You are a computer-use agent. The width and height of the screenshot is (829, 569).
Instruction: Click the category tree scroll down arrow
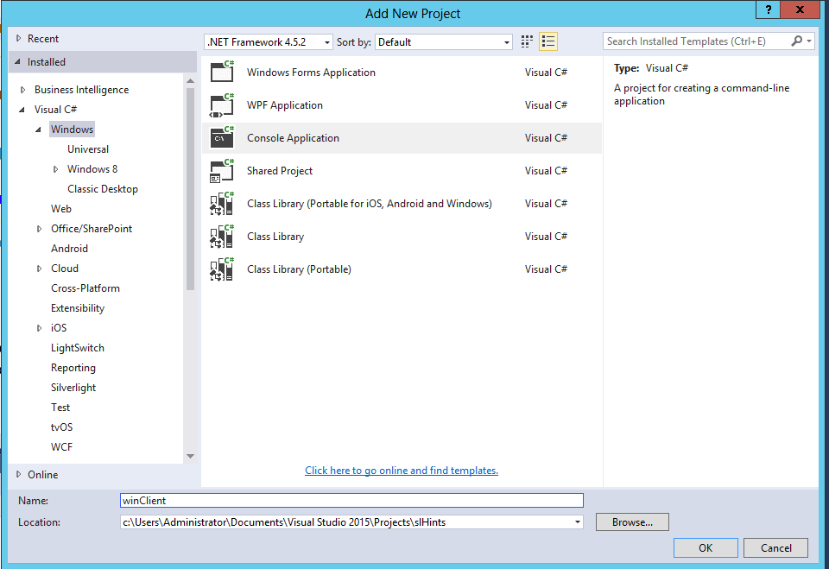190,456
